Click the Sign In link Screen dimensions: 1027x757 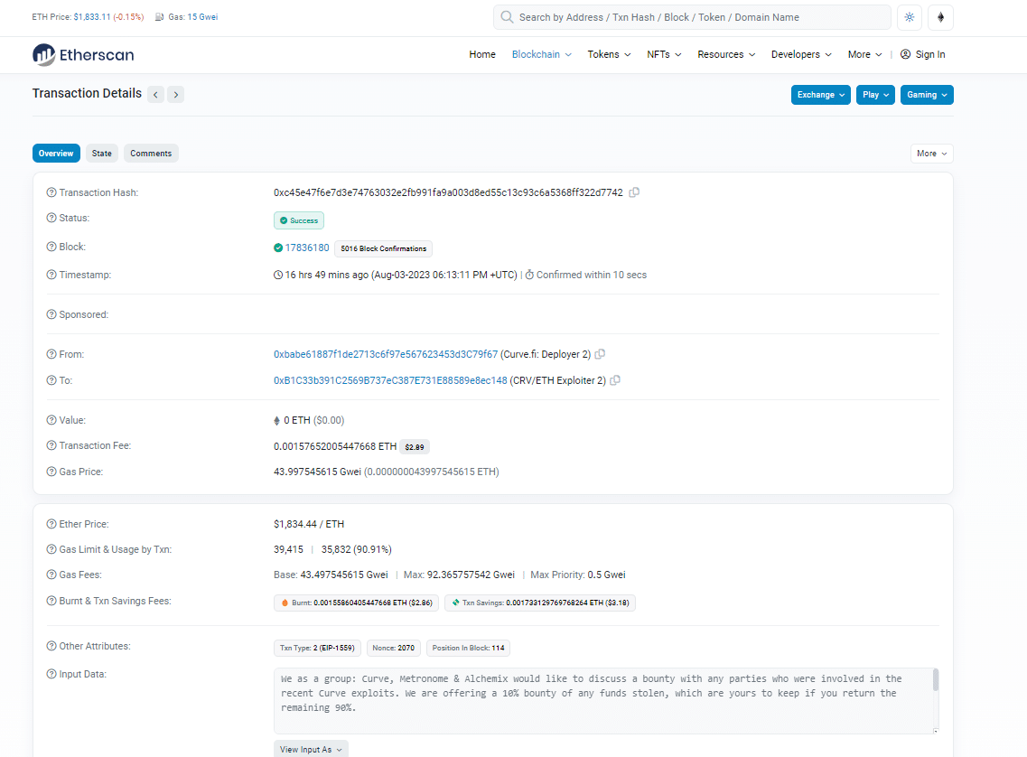[923, 54]
